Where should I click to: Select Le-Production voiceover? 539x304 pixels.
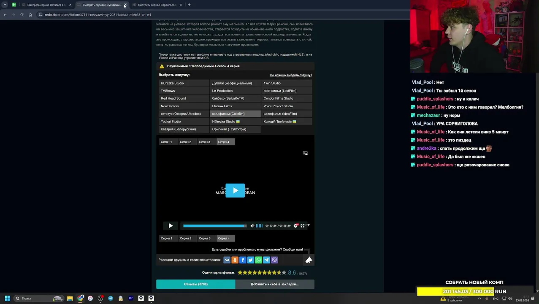[x=236, y=91]
